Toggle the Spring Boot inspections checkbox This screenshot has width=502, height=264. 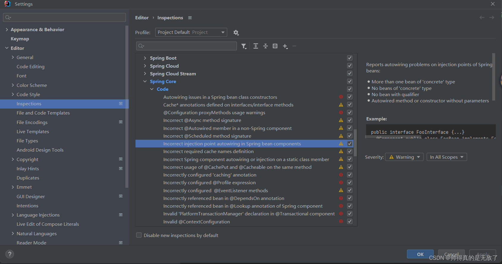[x=350, y=58]
